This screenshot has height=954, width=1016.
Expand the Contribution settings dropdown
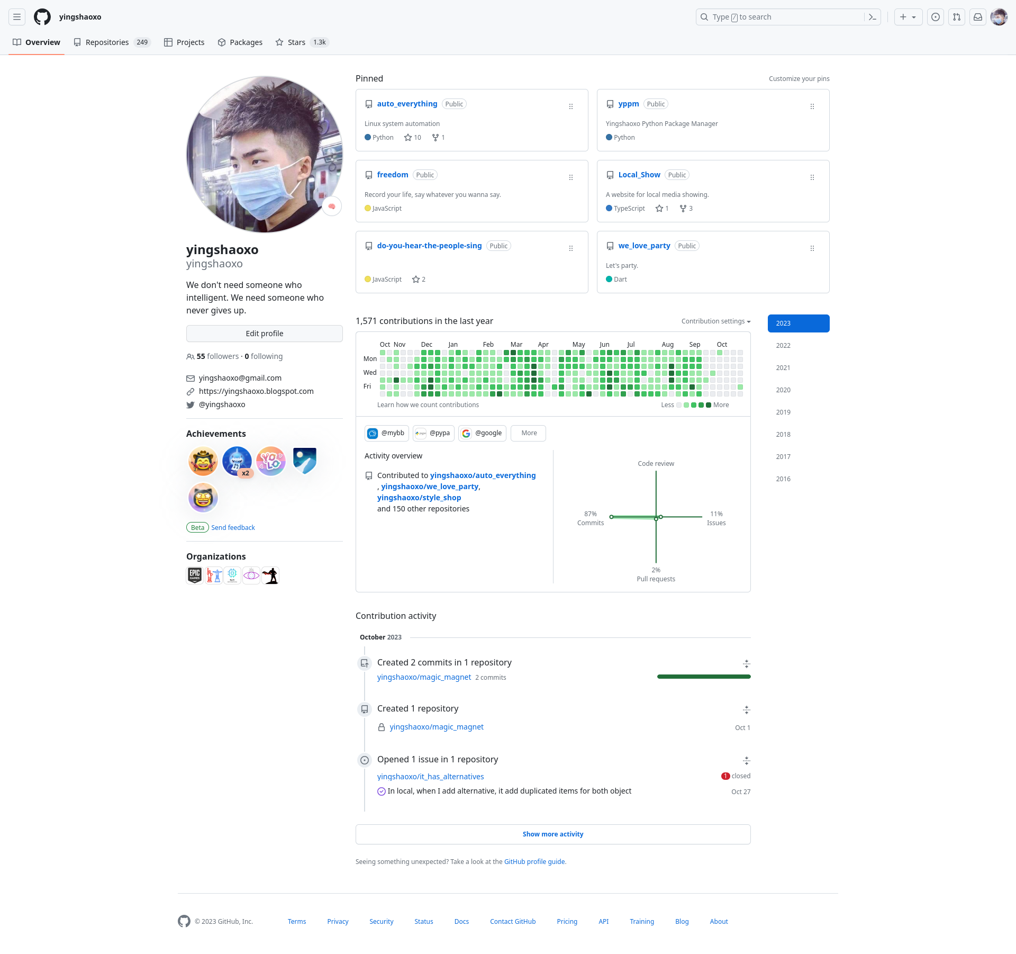pyautogui.click(x=715, y=322)
